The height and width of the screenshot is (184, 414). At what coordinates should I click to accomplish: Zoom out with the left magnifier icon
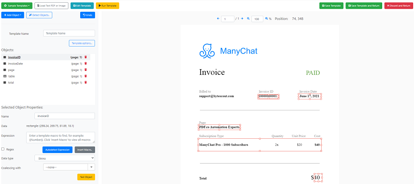coord(248,19)
